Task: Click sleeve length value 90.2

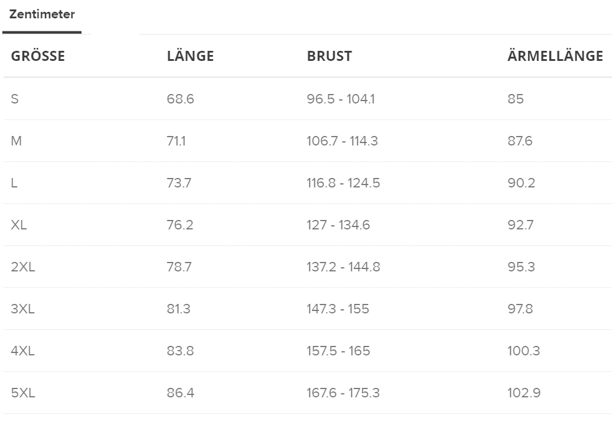Action: coord(522,183)
